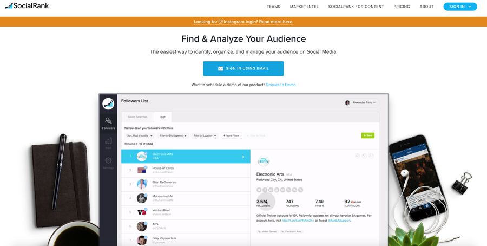This screenshot has width=487, height=246.
Task: Click the Find & Analyze Your Audience headline
Action: [x=243, y=39]
